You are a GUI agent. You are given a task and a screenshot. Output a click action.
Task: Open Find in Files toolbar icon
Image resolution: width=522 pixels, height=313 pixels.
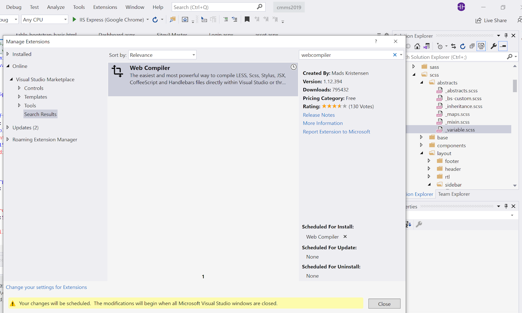[173, 20]
